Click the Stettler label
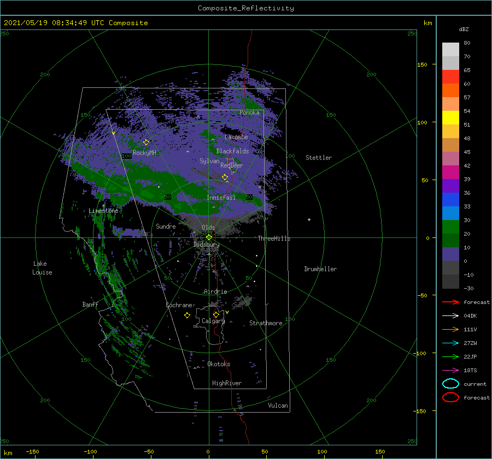Viewport: 492px width, 459px height. pyautogui.click(x=319, y=158)
